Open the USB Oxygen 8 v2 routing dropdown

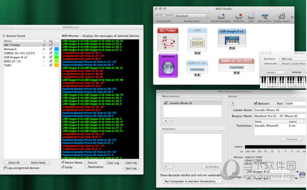[269, 172]
